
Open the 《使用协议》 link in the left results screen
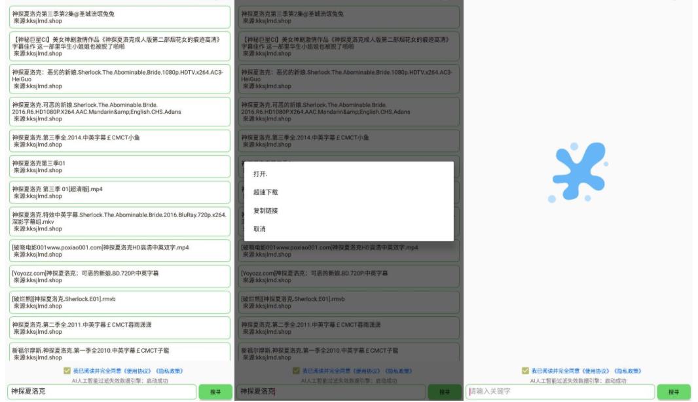[138, 371]
